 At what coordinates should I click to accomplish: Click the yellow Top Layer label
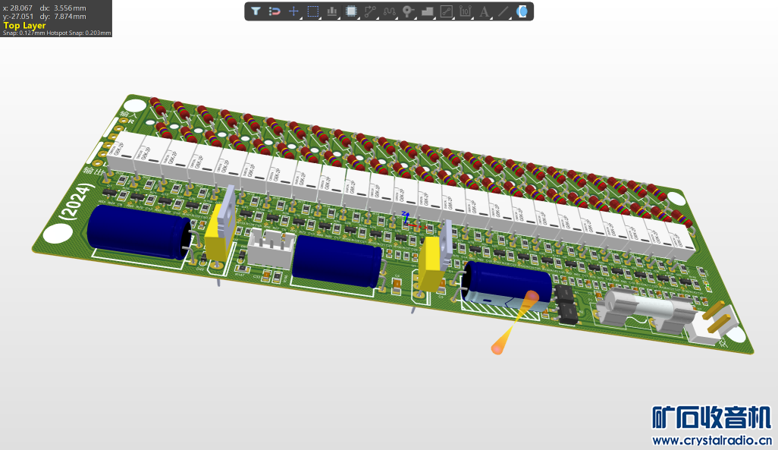(x=24, y=25)
